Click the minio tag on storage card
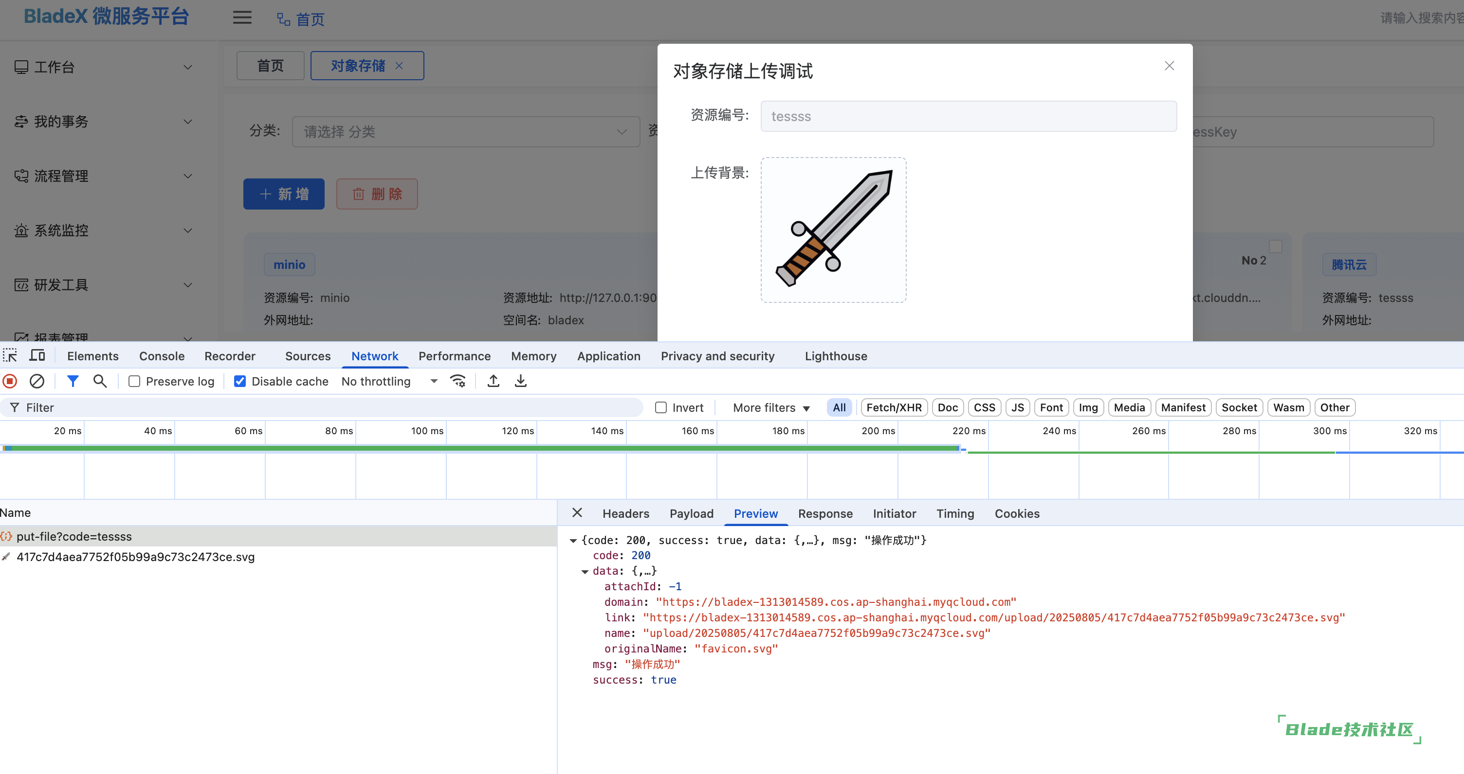Viewport: 1464px width, 774px height. (x=289, y=264)
